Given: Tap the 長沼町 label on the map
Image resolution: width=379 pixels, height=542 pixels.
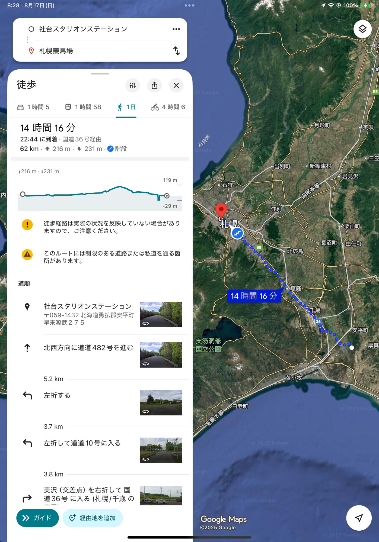Looking at the screenshot, I should pyautogui.click(x=329, y=243).
